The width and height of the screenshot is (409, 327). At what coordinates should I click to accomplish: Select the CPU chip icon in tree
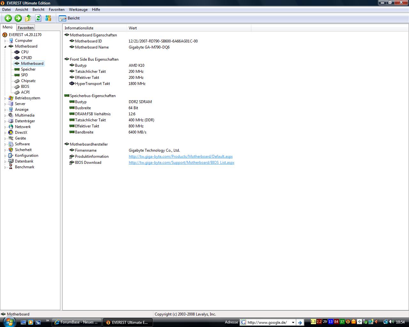(17, 52)
